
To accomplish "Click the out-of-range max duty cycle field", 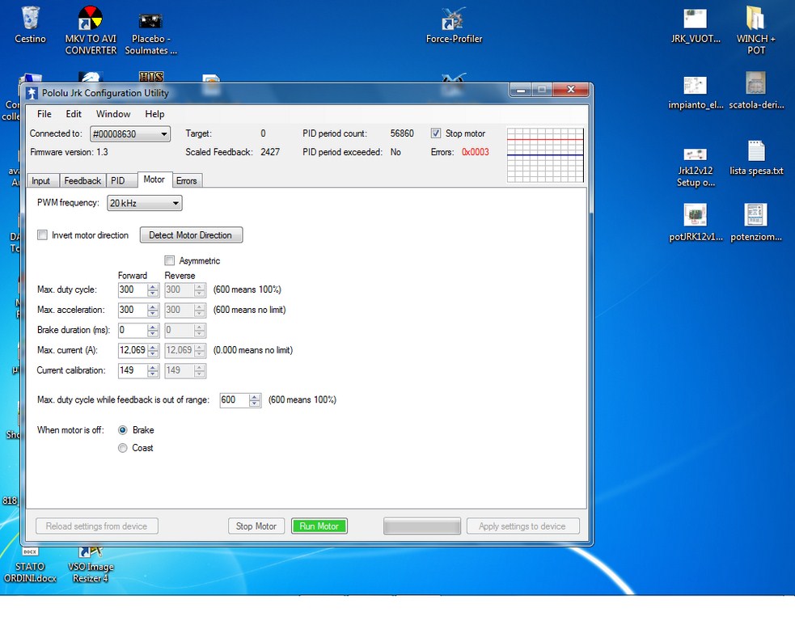I will point(234,400).
